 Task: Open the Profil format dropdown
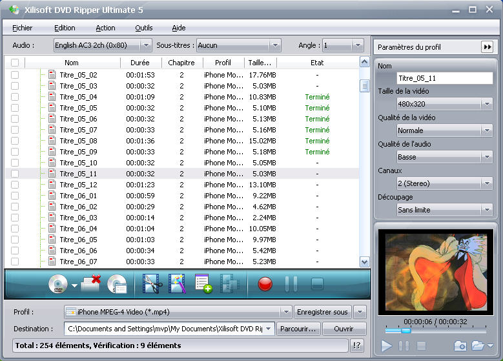(x=286, y=312)
